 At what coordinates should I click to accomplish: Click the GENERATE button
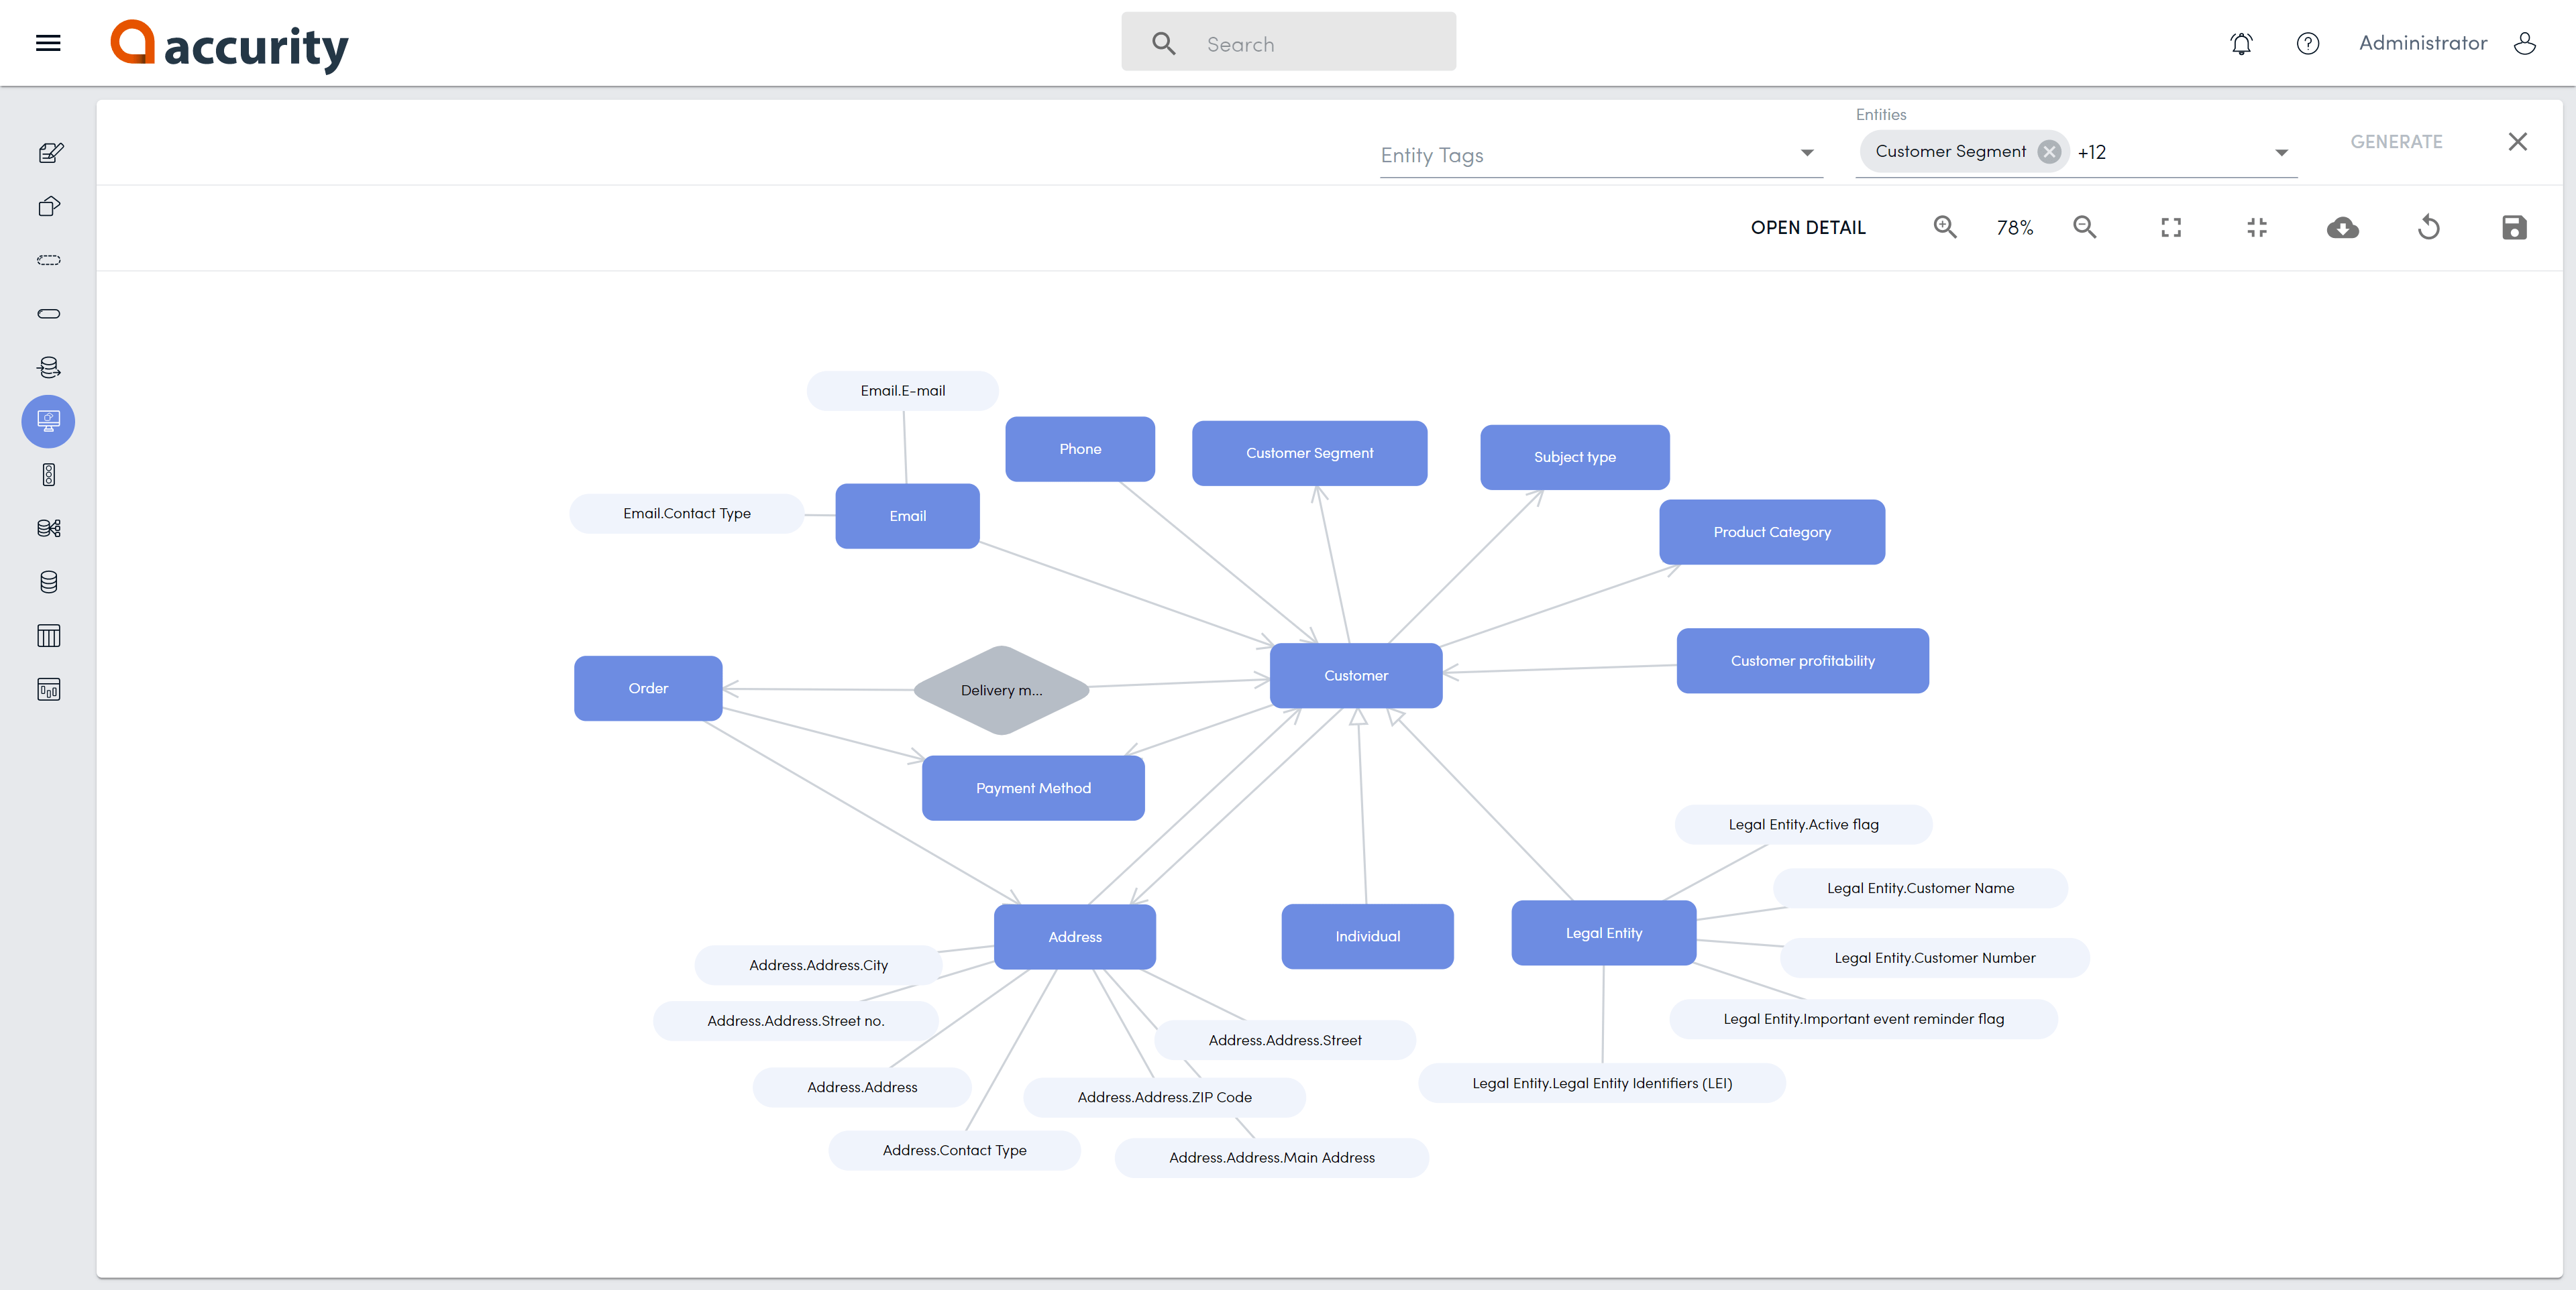pyautogui.click(x=2396, y=141)
